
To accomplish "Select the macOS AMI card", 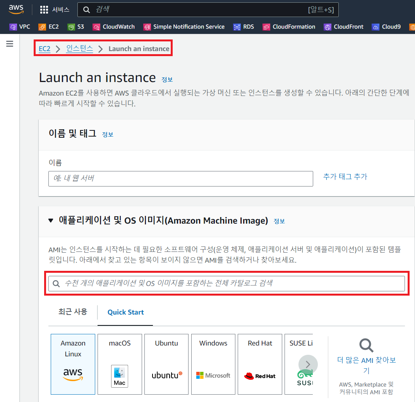I will [x=120, y=364].
